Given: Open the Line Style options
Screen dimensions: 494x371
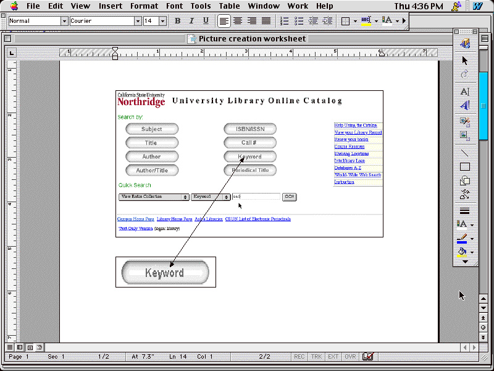Looking at the screenshot, I should 465,211.
